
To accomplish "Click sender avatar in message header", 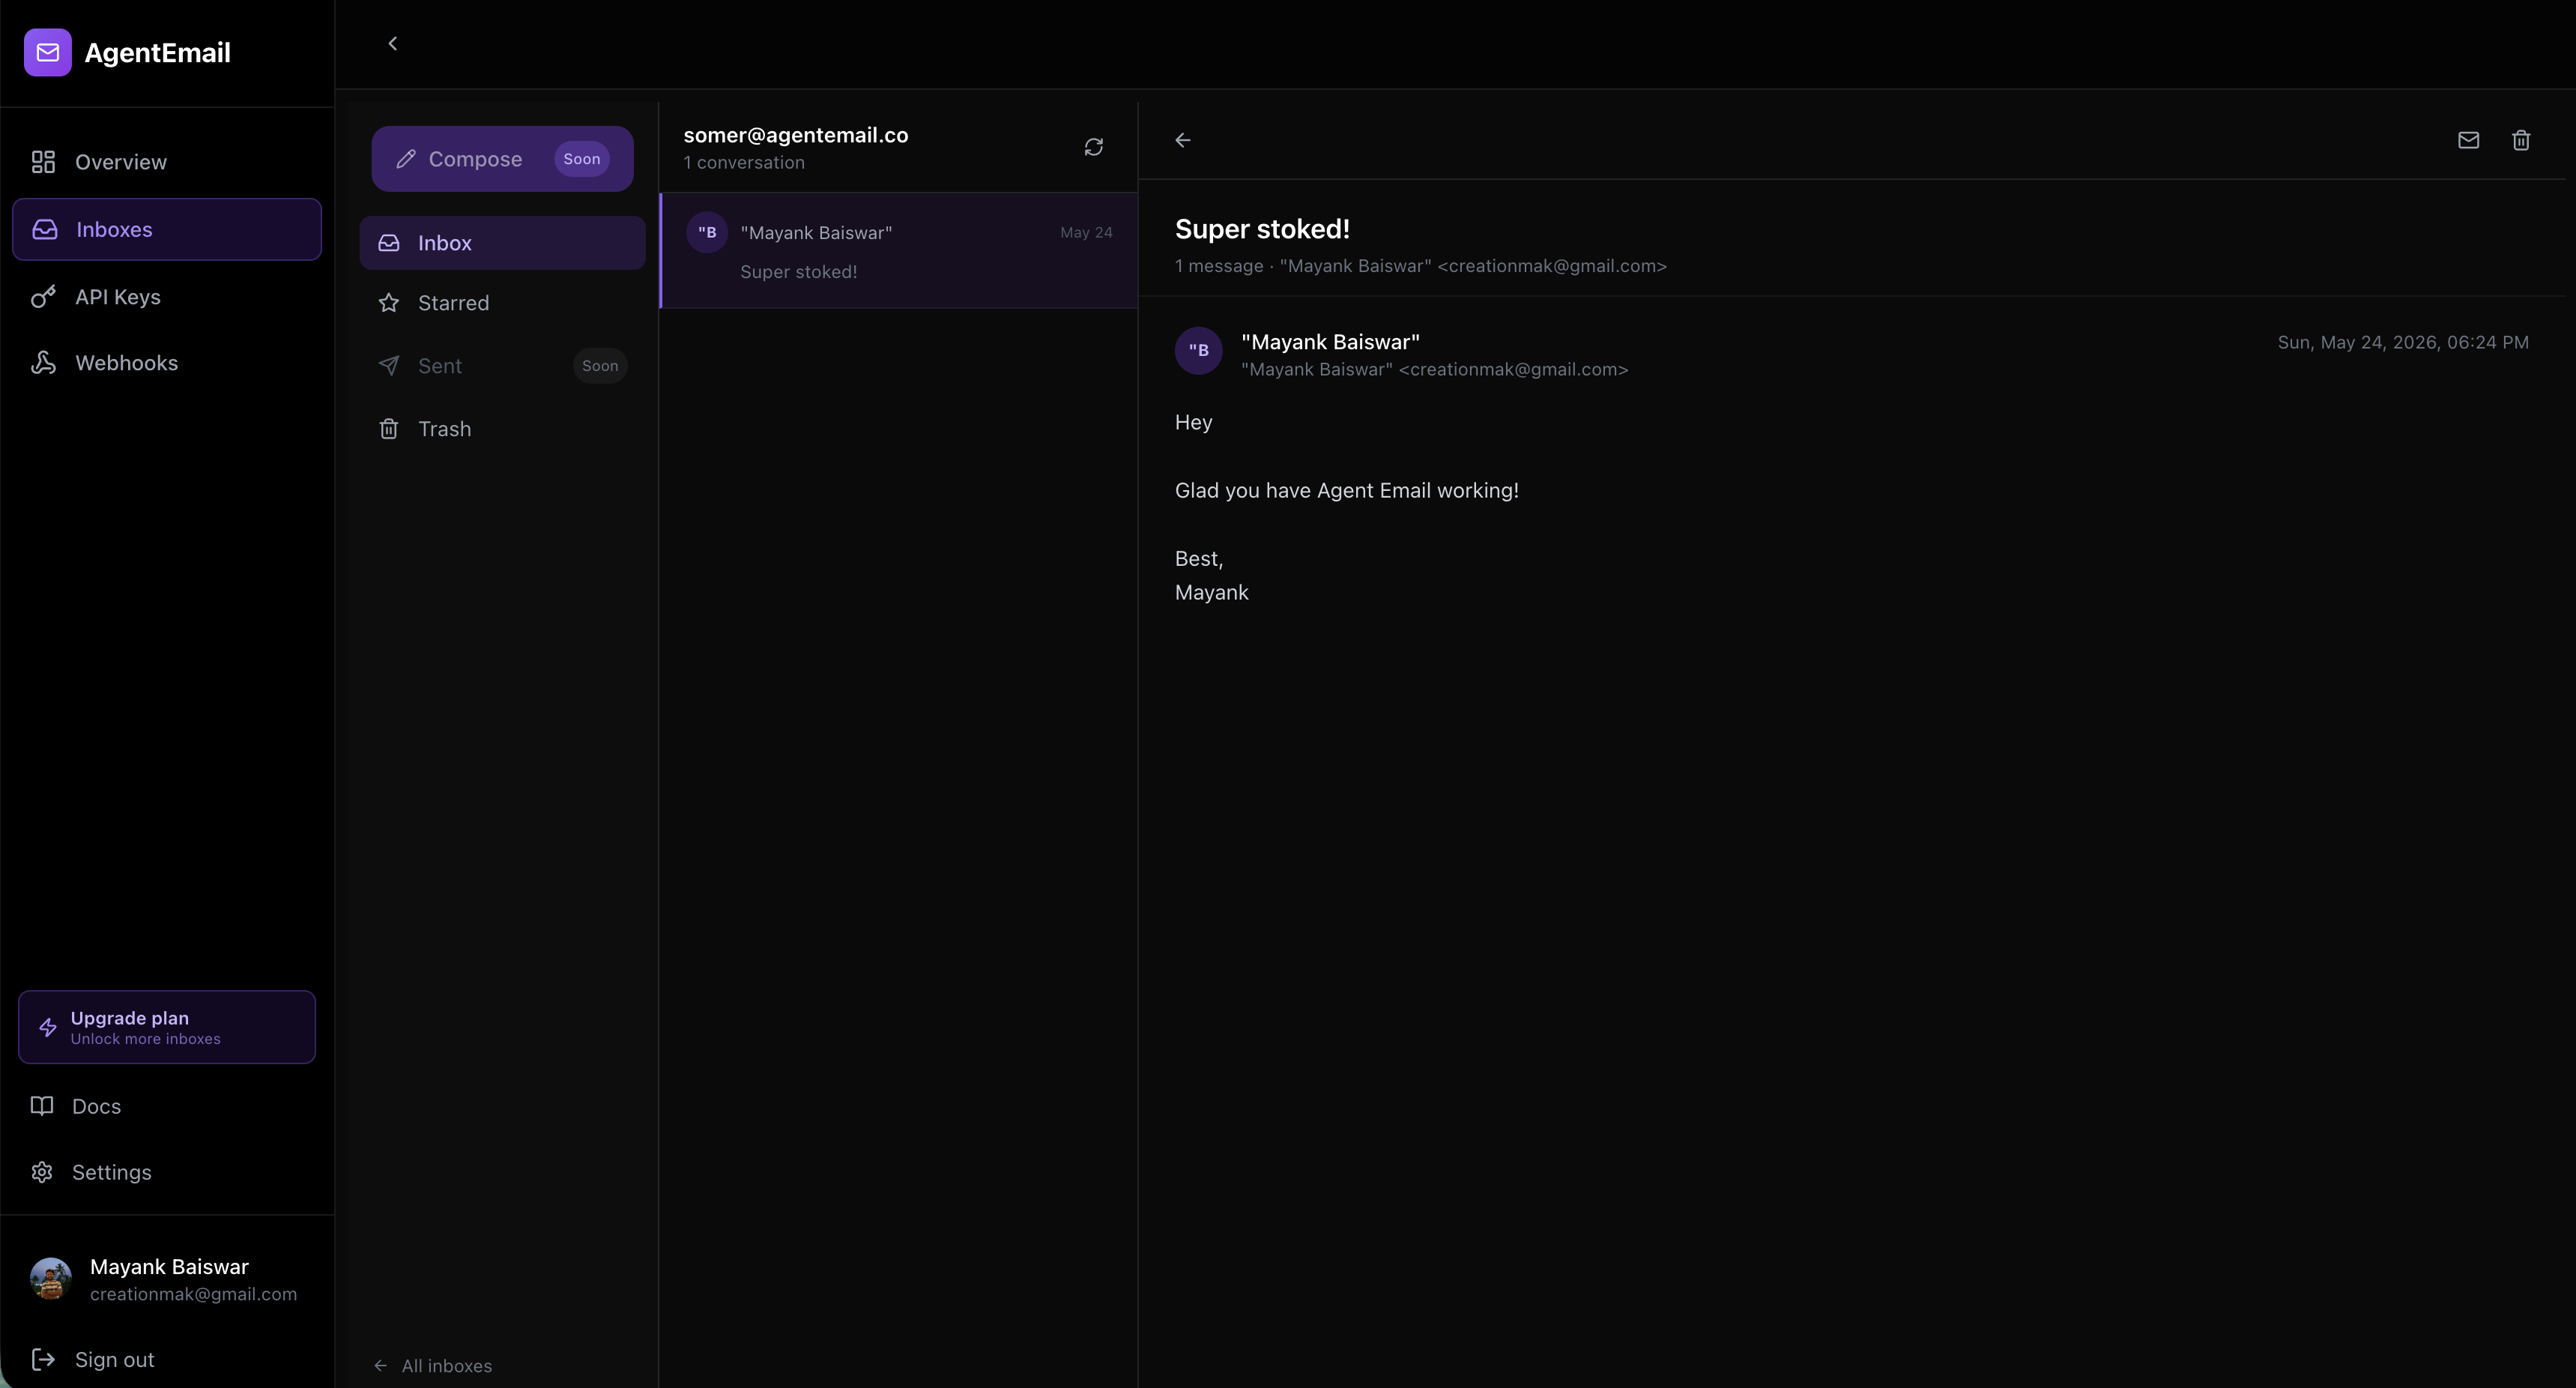I will [1199, 351].
